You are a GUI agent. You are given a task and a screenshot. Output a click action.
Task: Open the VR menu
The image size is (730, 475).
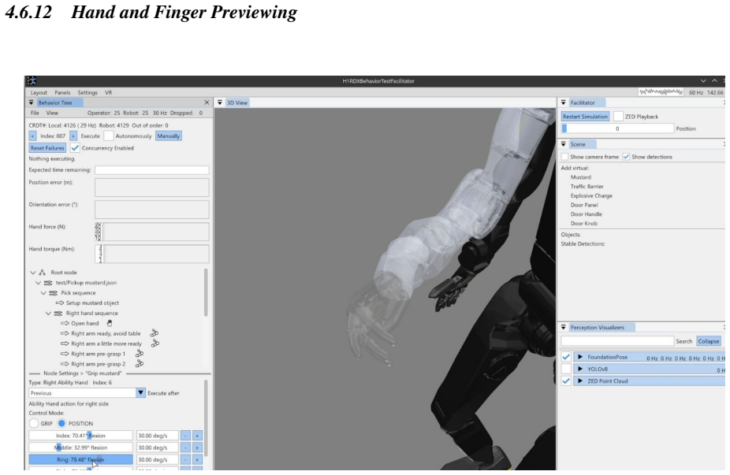(x=109, y=93)
